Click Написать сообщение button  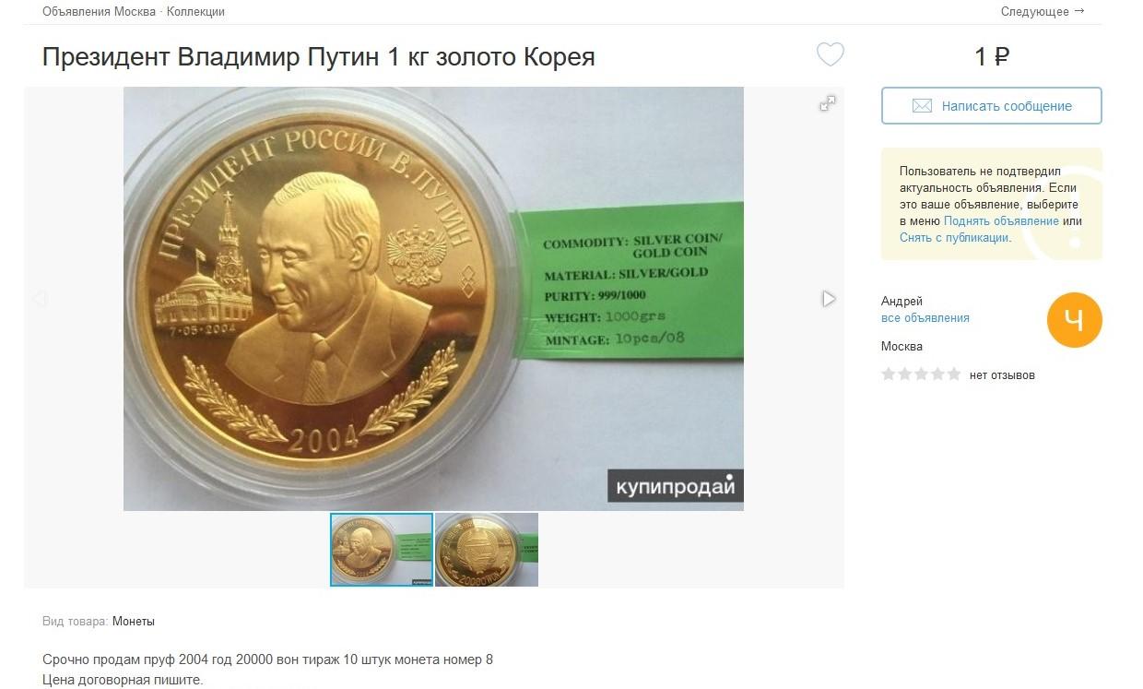click(x=991, y=106)
